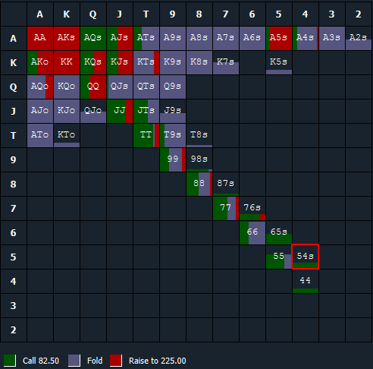This screenshot has height=369, width=373.
Task: Click the QQ pocket pair cell
Action: coord(93,87)
